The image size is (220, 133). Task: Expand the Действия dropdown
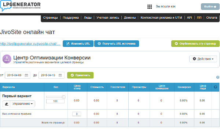[203, 59]
